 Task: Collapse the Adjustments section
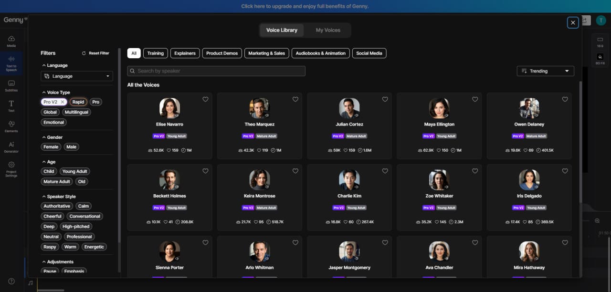[x=44, y=262]
